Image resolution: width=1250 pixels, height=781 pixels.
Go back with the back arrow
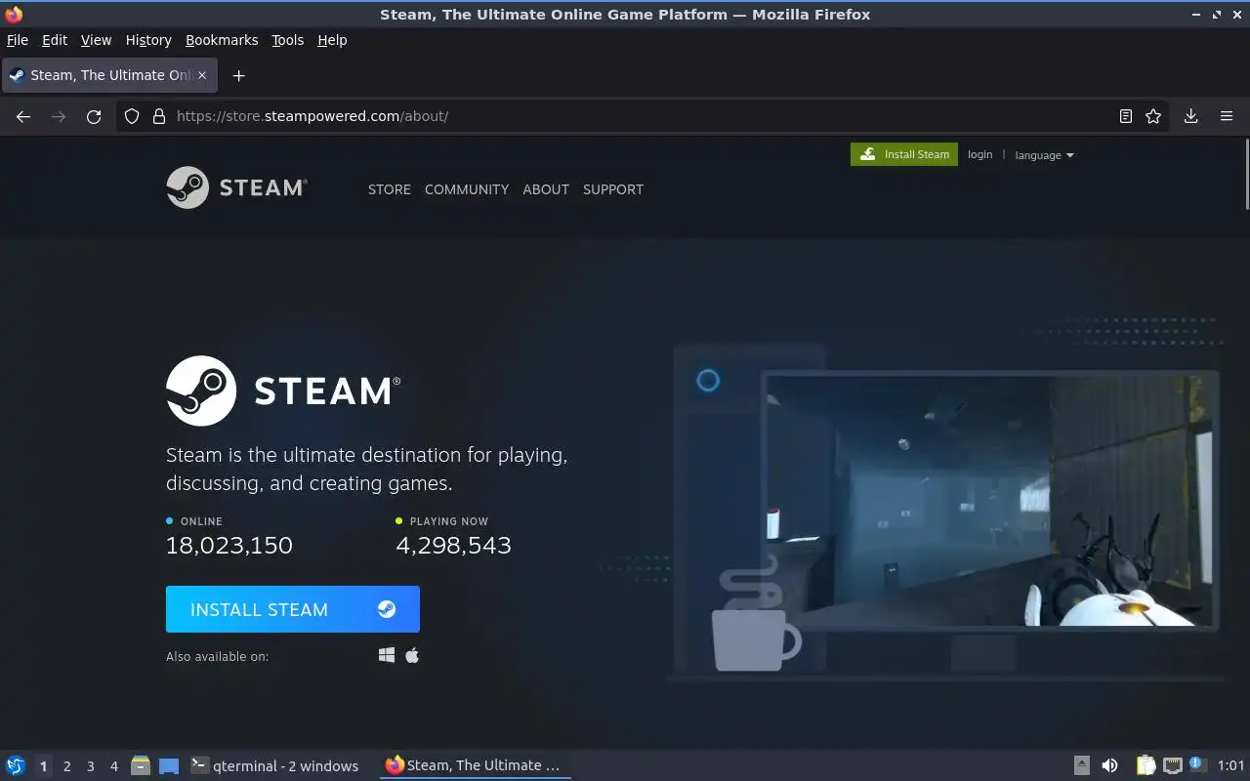tap(23, 116)
